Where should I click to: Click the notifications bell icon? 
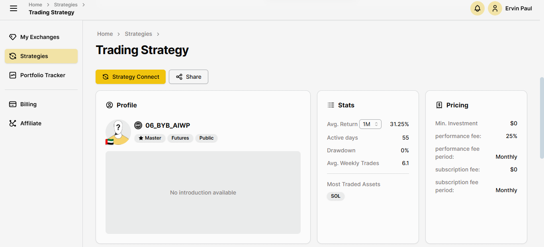tap(477, 8)
